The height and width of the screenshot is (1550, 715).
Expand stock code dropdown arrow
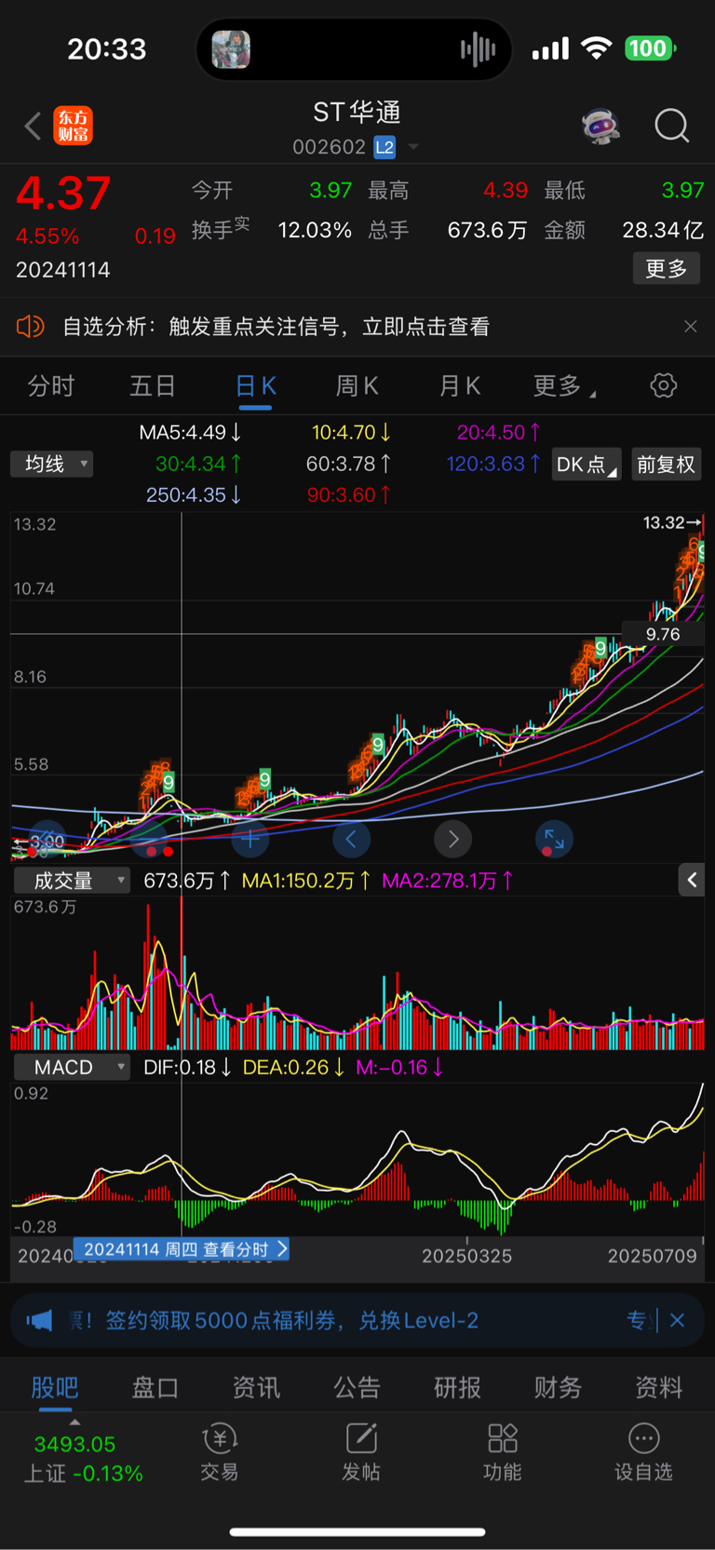[413, 147]
